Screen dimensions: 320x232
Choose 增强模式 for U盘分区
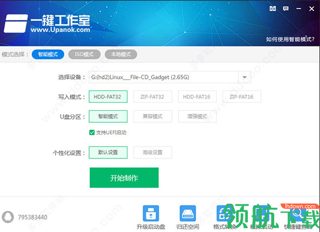pos(197,116)
